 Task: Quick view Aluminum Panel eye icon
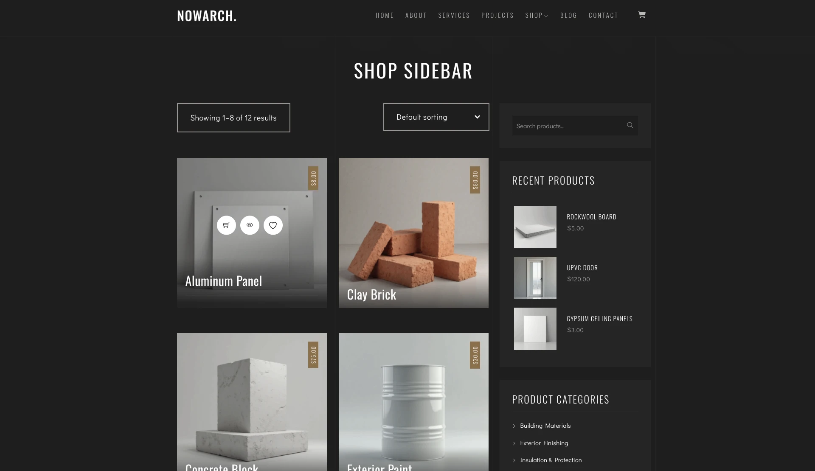click(x=250, y=225)
